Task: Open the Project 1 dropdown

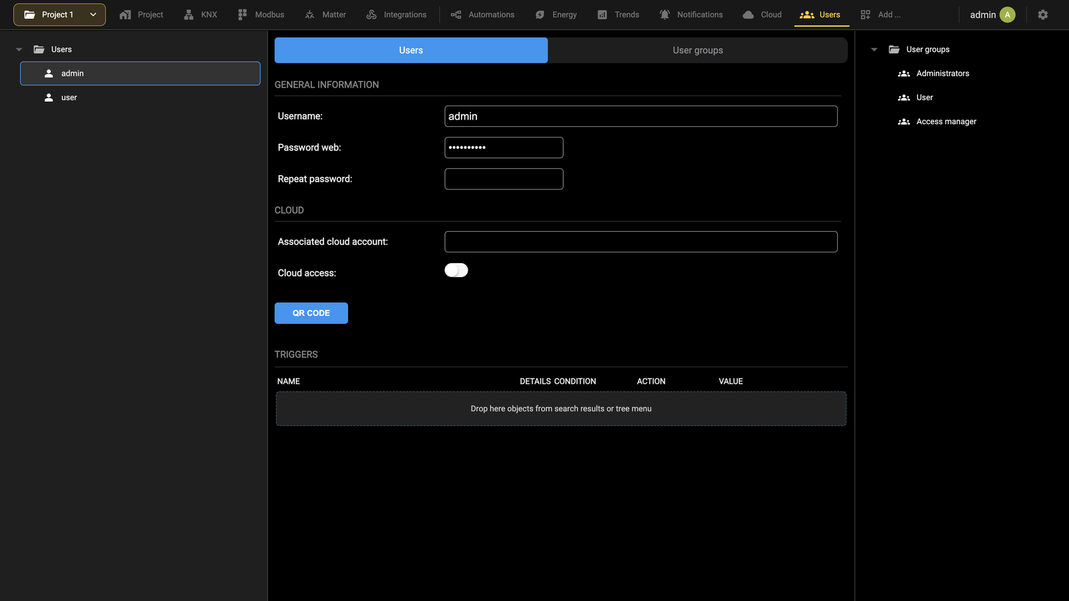Action: [x=59, y=15]
